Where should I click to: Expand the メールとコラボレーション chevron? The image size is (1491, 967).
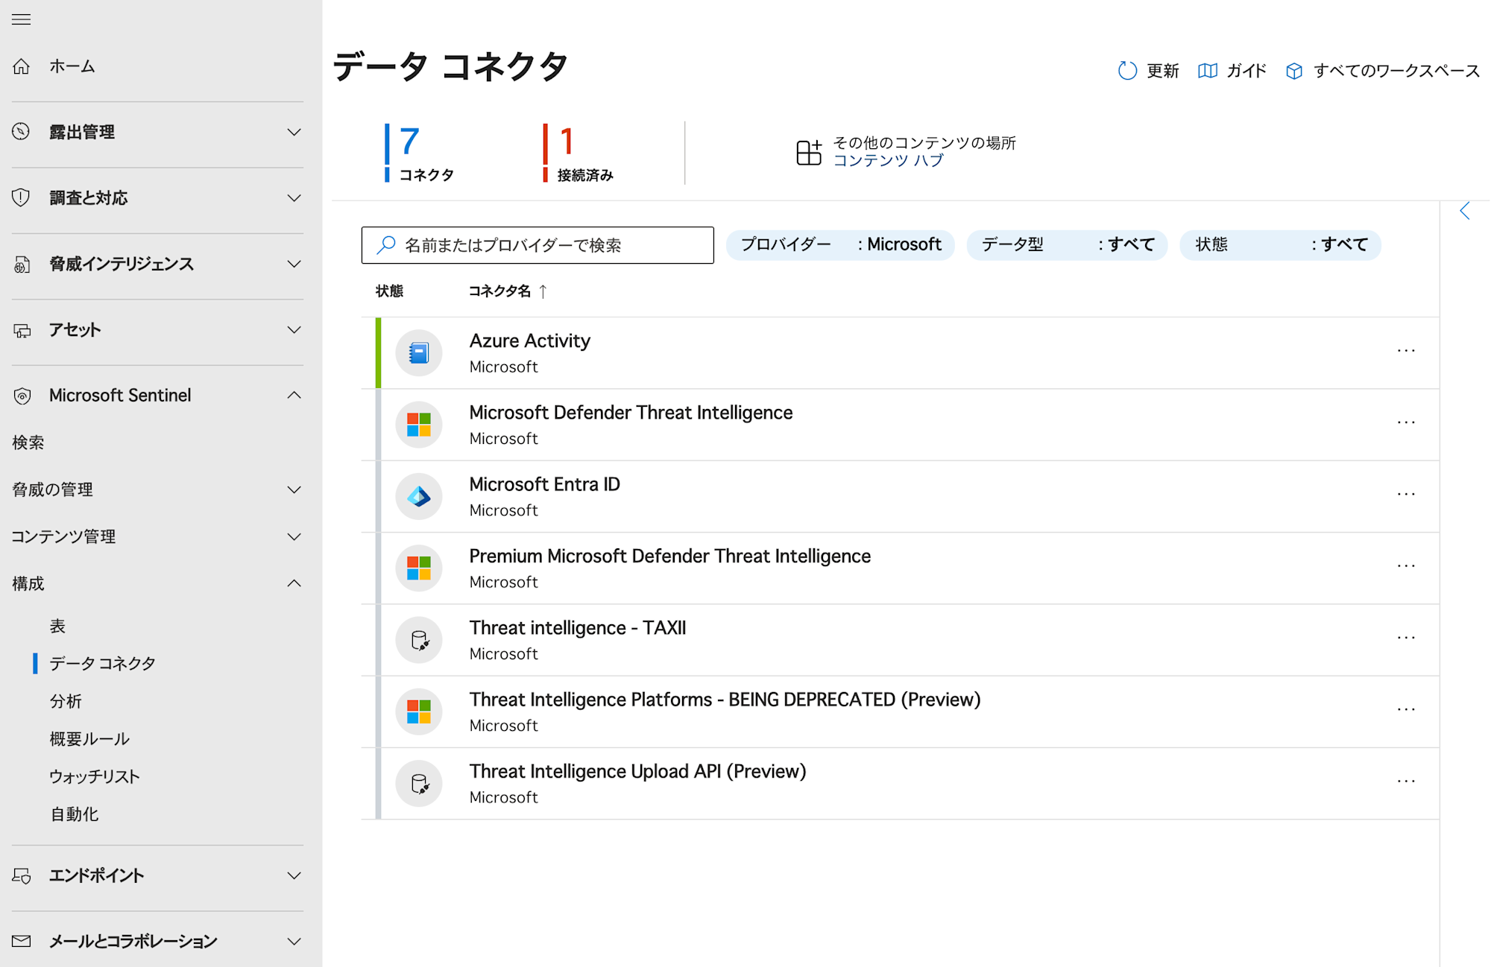click(294, 941)
